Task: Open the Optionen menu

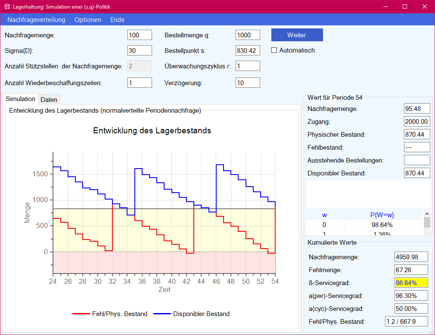Action: pyautogui.click(x=88, y=20)
